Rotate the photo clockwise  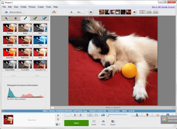click(x=80, y=115)
